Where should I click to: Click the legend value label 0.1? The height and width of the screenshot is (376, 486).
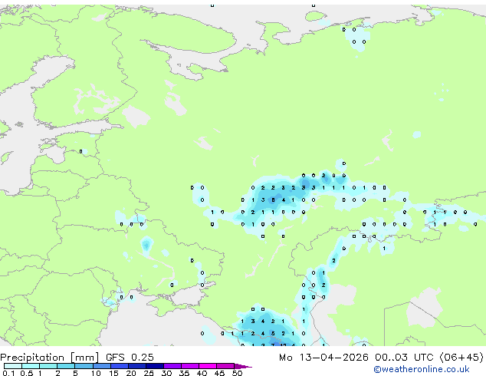(6, 373)
